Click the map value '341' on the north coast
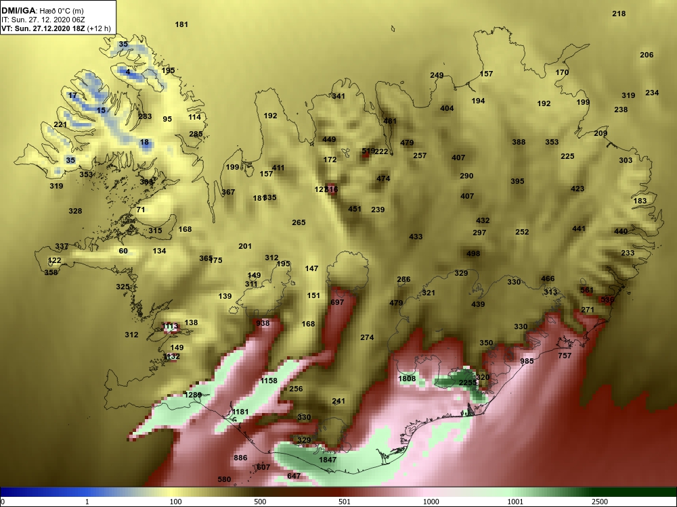This screenshot has height=507, width=677. coord(338,96)
